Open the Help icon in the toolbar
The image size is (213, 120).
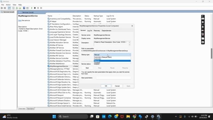pyautogui.click(x=24, y=8)
